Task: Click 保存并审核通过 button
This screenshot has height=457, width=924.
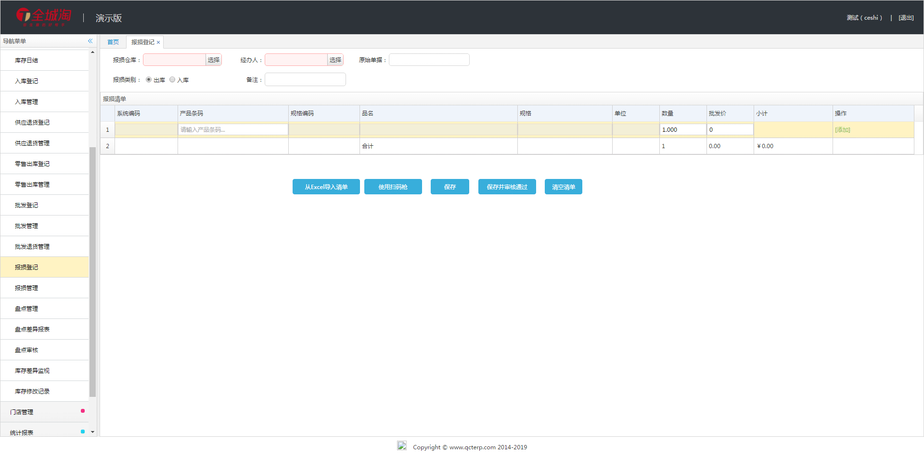Action: [x=507, y=187]
